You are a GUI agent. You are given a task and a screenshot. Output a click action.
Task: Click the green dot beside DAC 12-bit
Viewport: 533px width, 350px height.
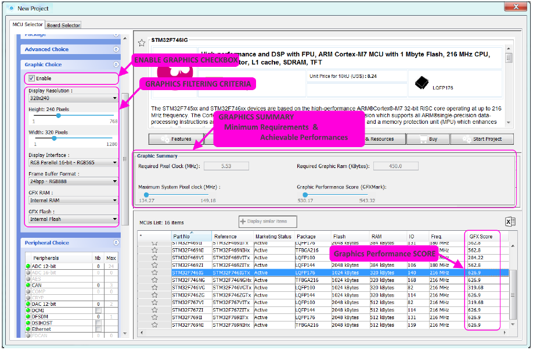tap(28, 304)
